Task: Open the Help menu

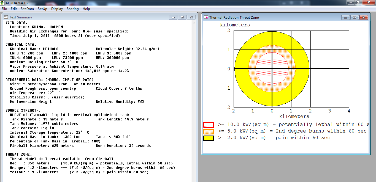Action: click(x=86, y=9)
